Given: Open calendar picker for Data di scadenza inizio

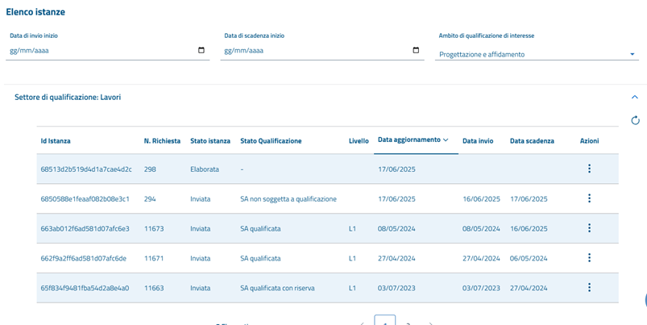Looking at the screenshot, I should [416, 51].
